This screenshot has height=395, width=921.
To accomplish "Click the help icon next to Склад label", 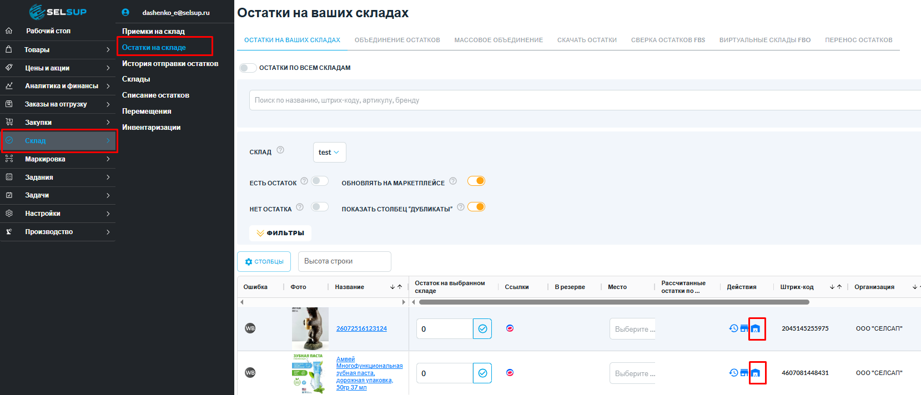I will point(280,150).
